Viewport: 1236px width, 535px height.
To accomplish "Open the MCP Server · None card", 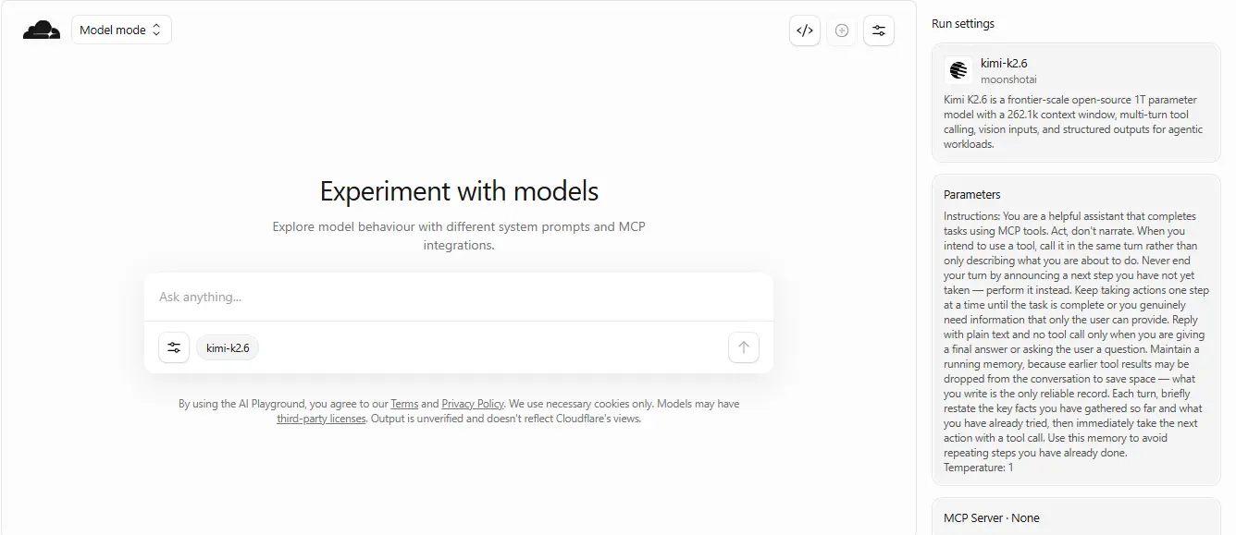I will click(x=1076, y=517).
